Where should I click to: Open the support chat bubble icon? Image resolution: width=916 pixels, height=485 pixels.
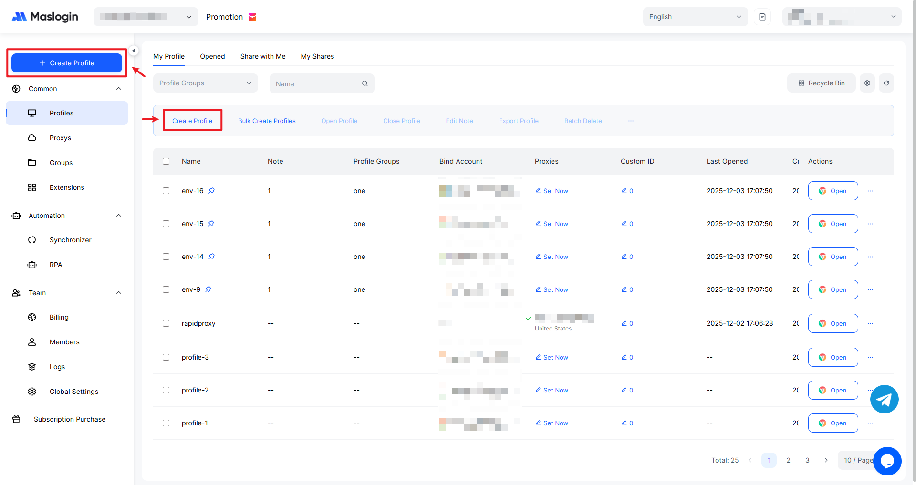(x=887, y=461)
